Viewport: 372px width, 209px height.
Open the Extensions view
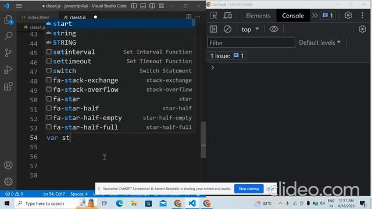tap(8, 87)
